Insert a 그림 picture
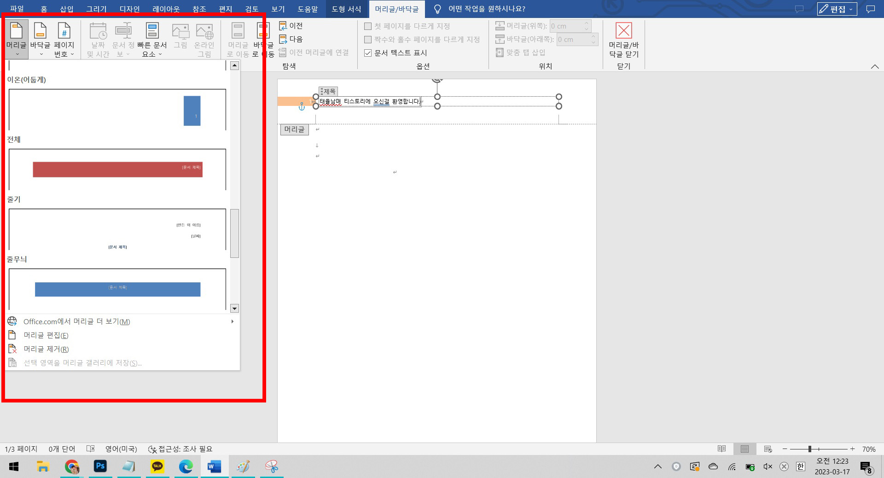 [x=180, y=37]
